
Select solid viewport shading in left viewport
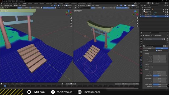click(x=66, y=5)
